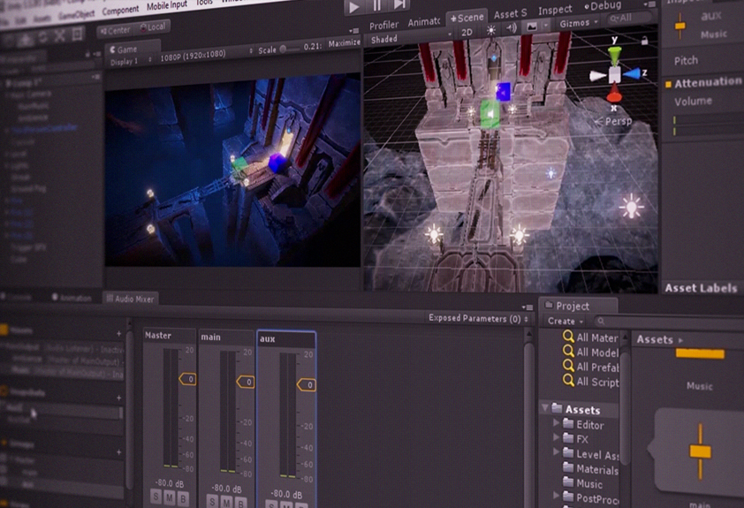Toggle the Center pivot button
This screenshot has width=744, height=508.
[115, 31]
